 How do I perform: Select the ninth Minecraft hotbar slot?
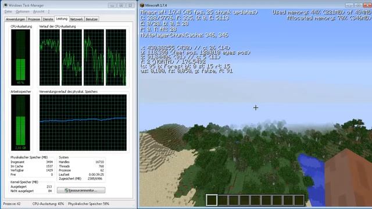point(299,200)
